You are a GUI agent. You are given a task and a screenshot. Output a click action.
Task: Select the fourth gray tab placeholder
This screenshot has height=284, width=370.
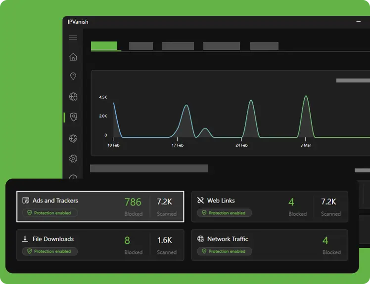(221, 46)
